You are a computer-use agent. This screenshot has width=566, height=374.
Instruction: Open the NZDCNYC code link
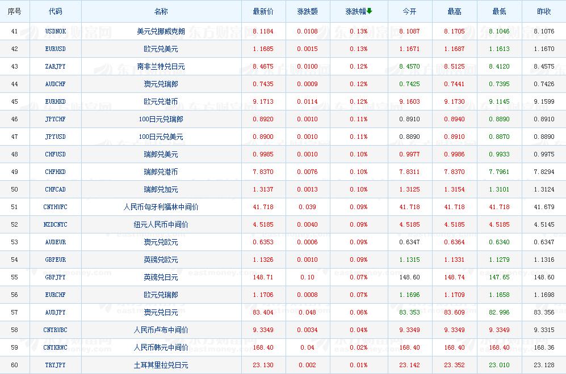(x=56, y=224)
